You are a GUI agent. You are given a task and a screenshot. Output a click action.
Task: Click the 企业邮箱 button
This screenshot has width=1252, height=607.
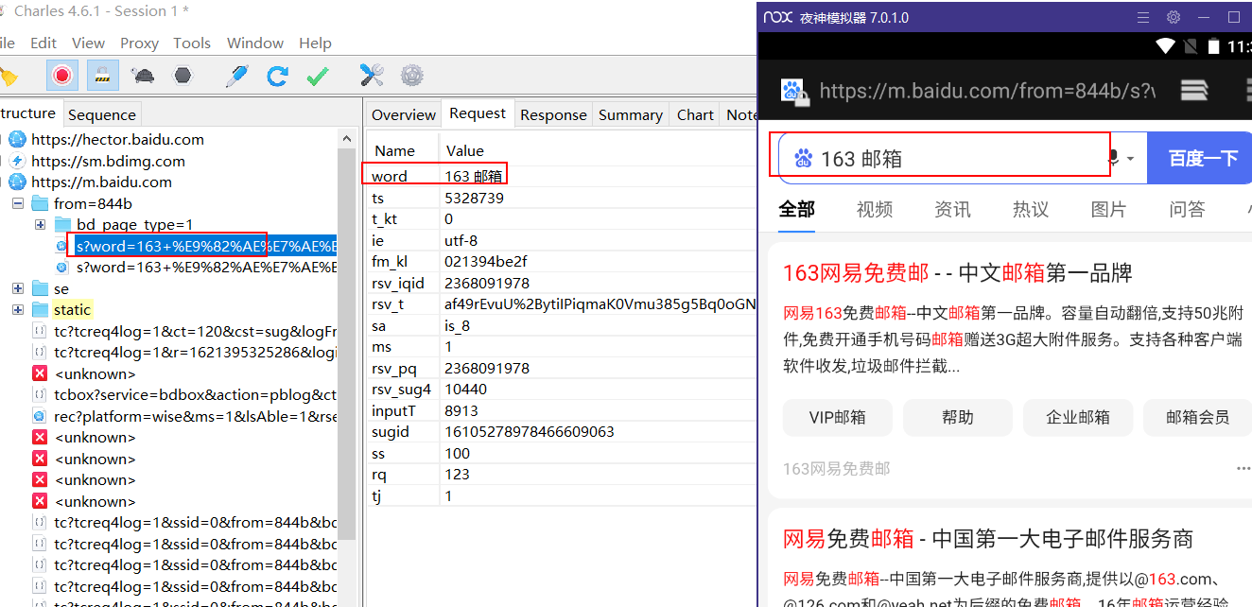(x=1078, y=417)
